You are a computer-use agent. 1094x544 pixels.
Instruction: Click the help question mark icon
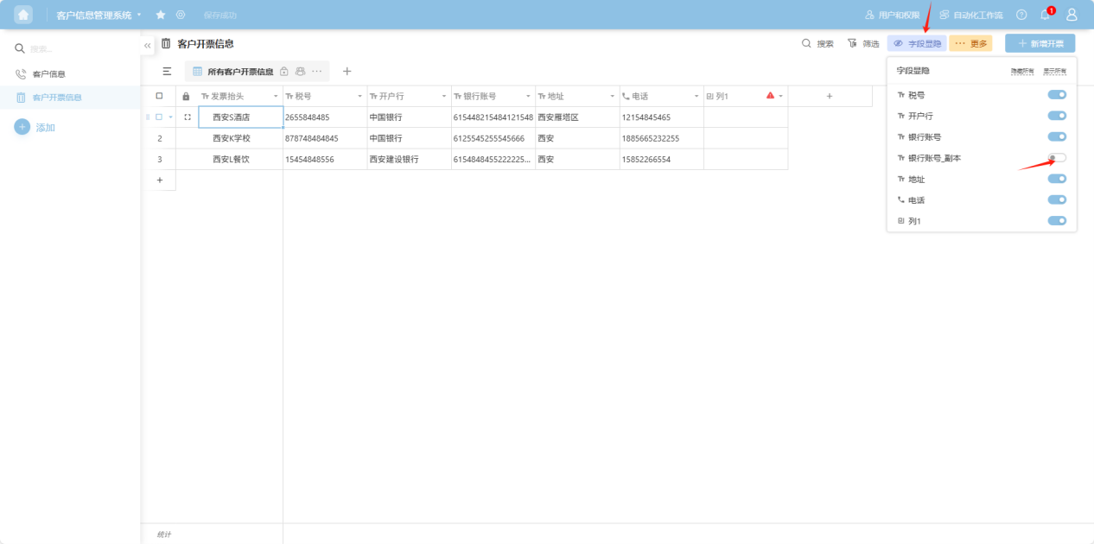coord(1021,15)
